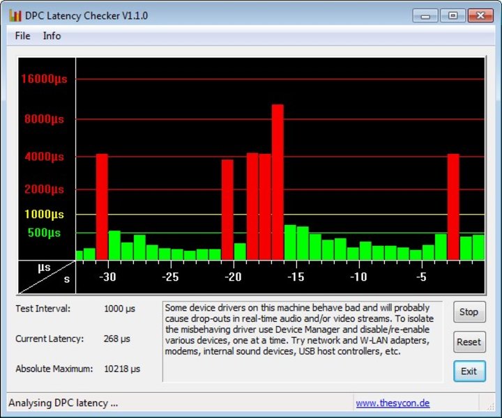Click the 2000µs axis label
The image size is (502, 418).
point(44,189)
